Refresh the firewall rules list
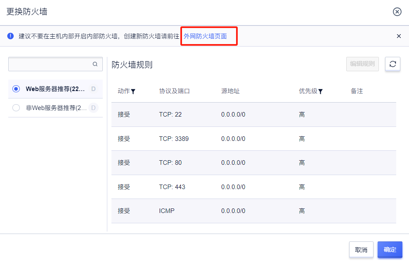Image resolution: width=409 pixels, height=262 pixels. pyautogui.click(x=392, y=64)
